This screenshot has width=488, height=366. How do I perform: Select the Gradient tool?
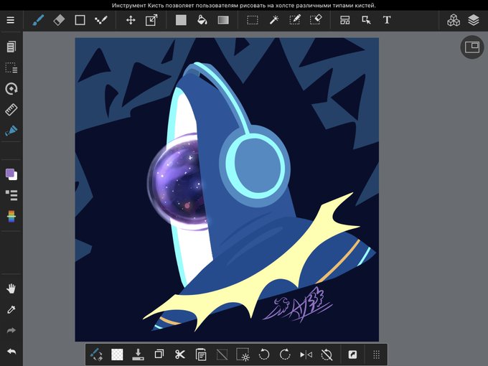[x=223, y=21]
